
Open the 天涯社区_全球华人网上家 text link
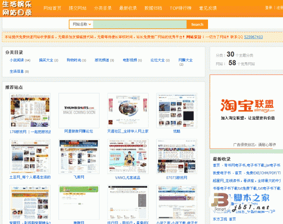[x=128, y=131]
